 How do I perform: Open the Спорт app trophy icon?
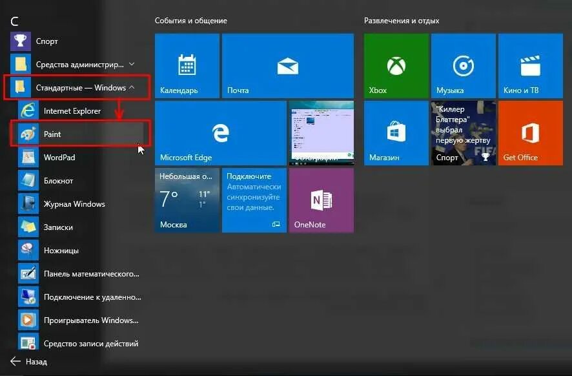click(21, 41)
